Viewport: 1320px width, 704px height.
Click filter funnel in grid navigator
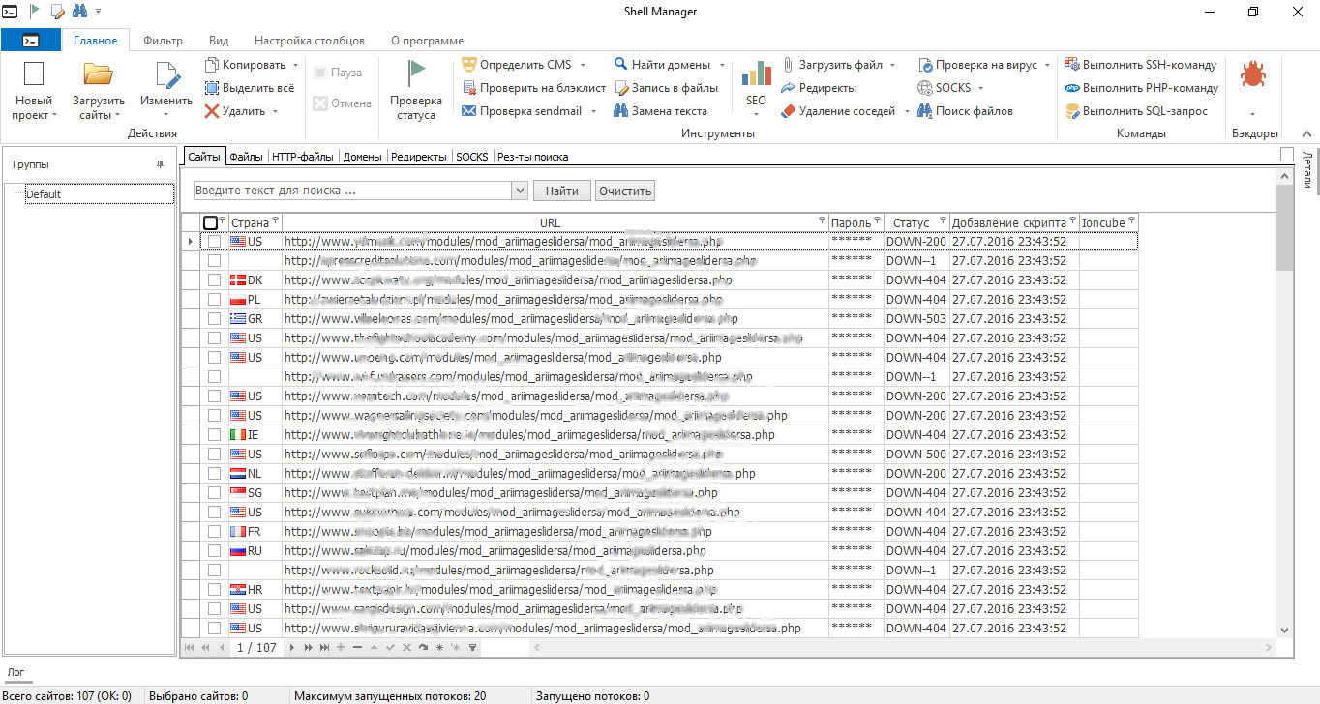[x=472, y=647]
